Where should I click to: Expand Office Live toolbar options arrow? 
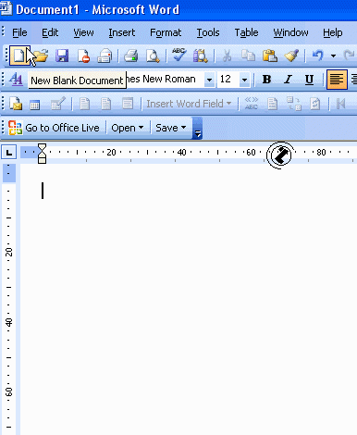pyautogui.click(x=197, y=128)
